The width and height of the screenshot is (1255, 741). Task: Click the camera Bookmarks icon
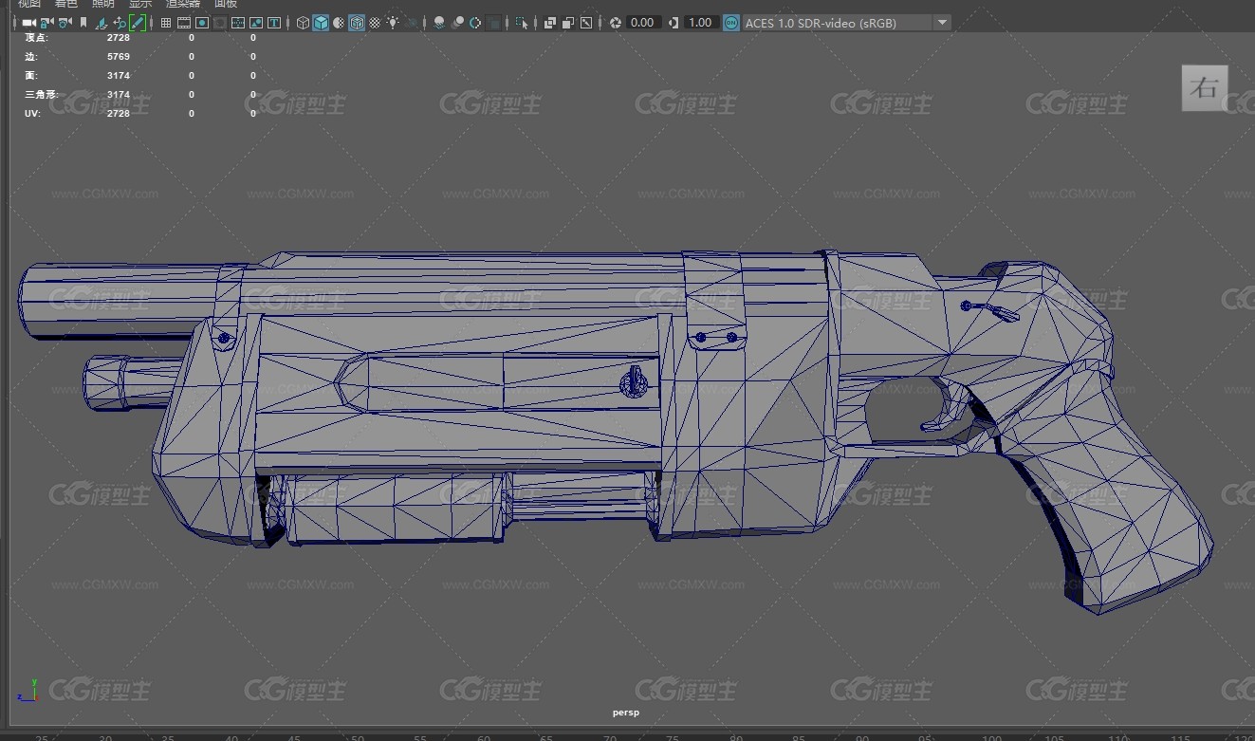pyautogui.click(x=83, y=23)
